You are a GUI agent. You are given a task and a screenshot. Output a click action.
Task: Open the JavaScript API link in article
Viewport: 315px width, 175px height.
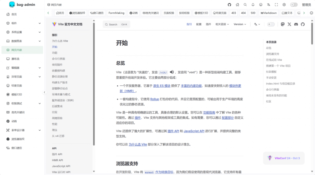194,131
